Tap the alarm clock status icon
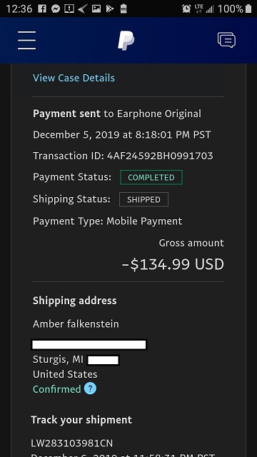 [x=186, y=9]
